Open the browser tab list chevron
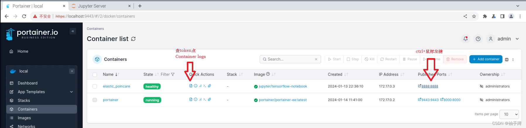 pyautogui.click(x=518, y=6)
